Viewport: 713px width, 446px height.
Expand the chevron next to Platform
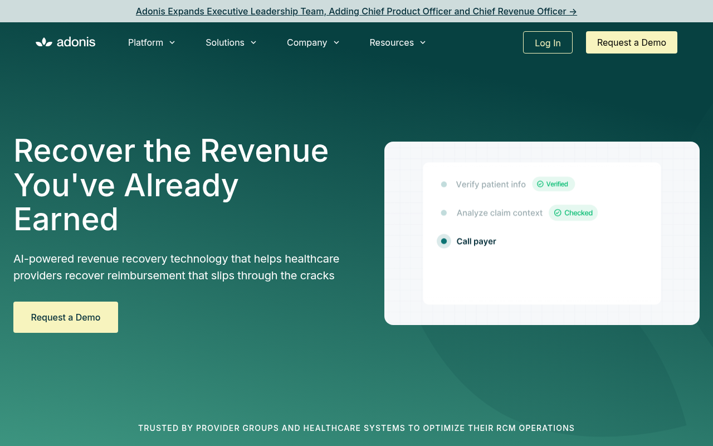172,42
